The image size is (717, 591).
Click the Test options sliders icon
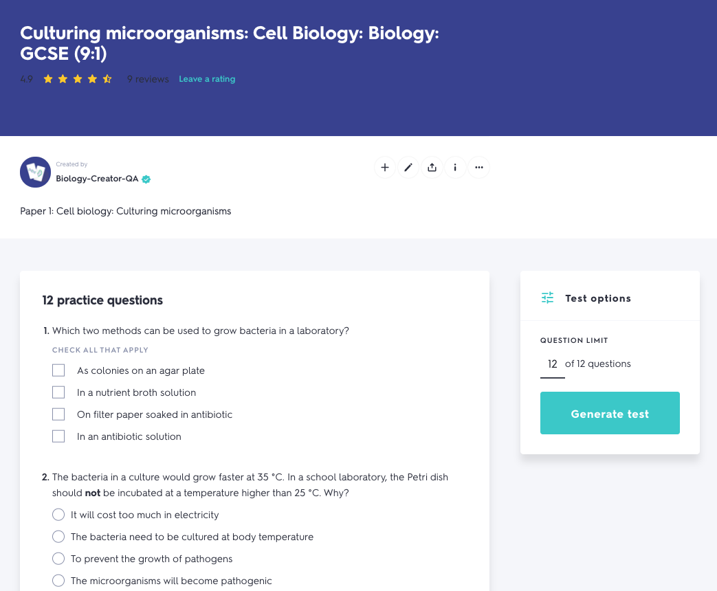(547, 298)
